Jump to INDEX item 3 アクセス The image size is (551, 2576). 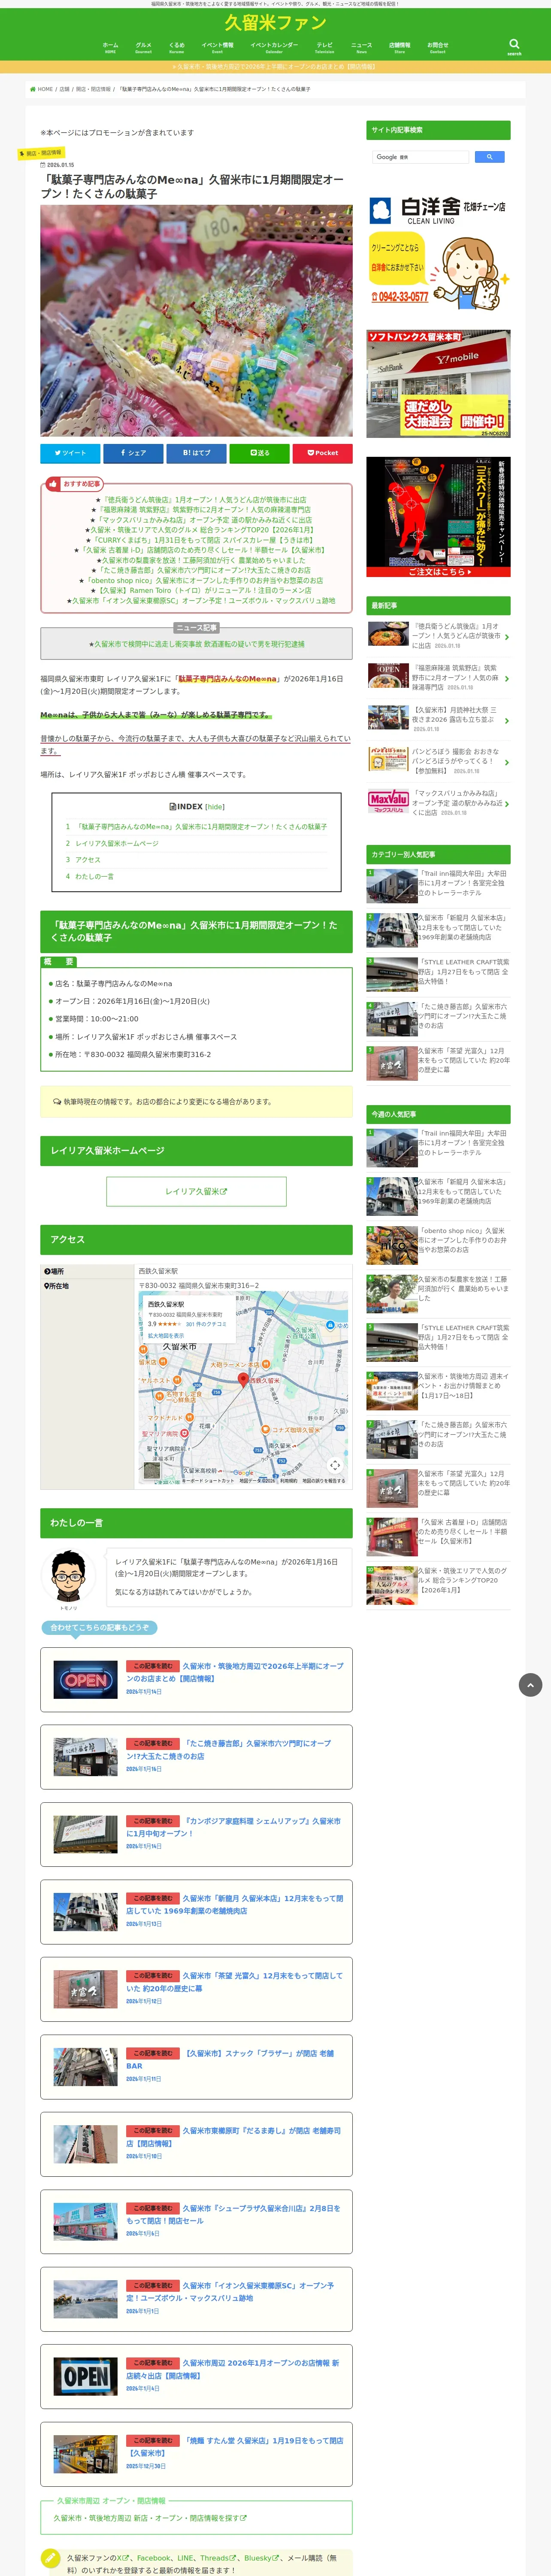(88, 860)
